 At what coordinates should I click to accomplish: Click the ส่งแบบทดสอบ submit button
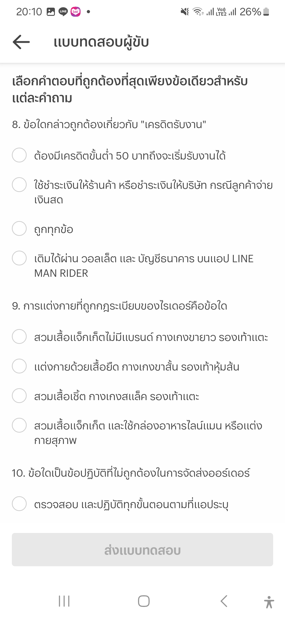pyautogui.click(x=142, y=549)
